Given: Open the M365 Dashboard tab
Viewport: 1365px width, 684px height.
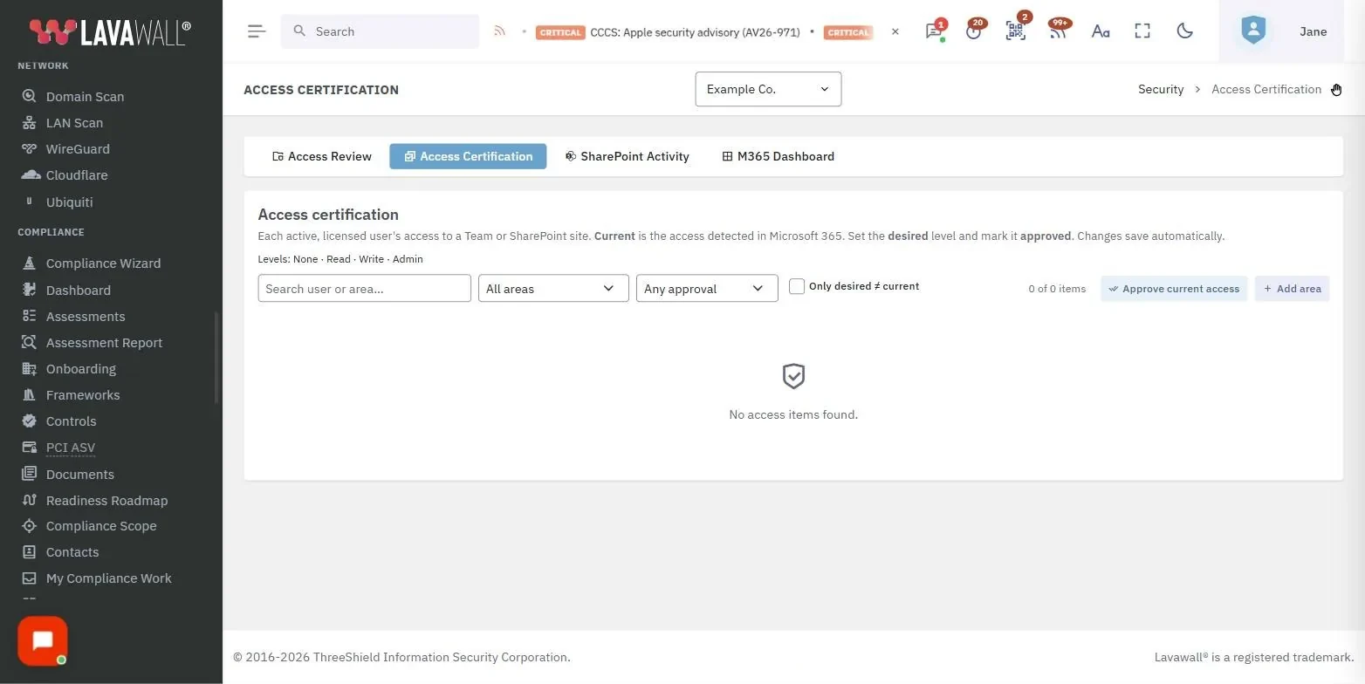Looking at the screenshot, I should click(x=779, y=156).
